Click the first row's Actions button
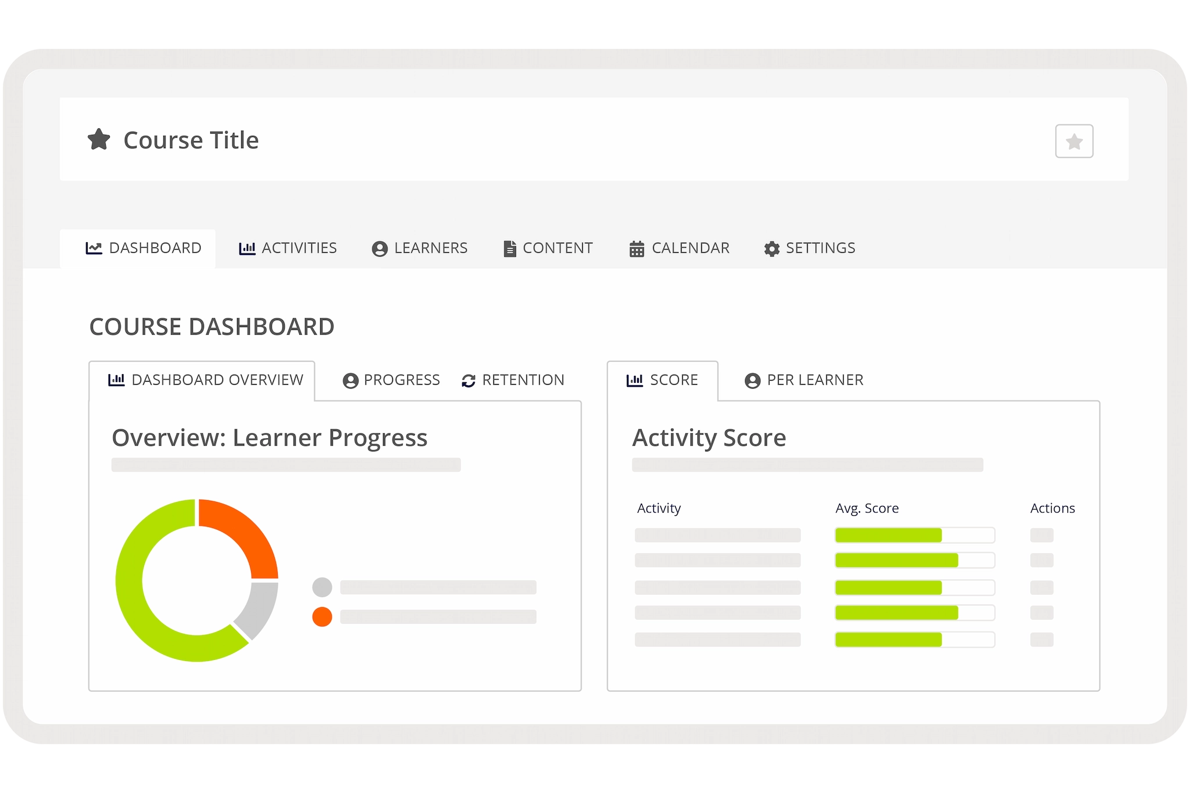 [1041, 535]
